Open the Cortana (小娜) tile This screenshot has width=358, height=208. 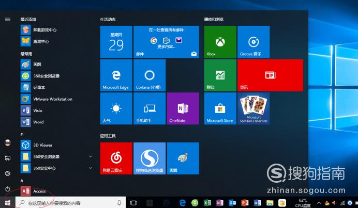[150, 75]
